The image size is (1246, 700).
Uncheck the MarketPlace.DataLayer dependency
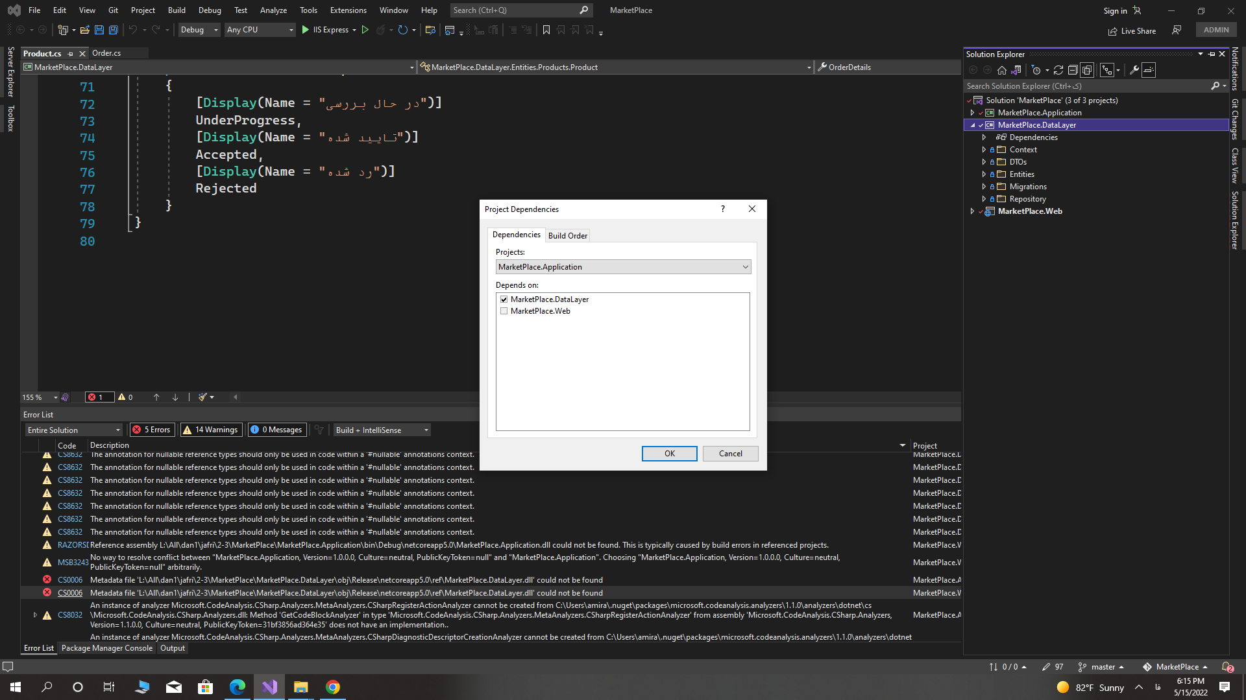coord(504,299)
